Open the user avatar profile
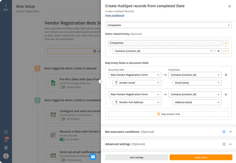The image size is (236, 163). tap(6, 156)
